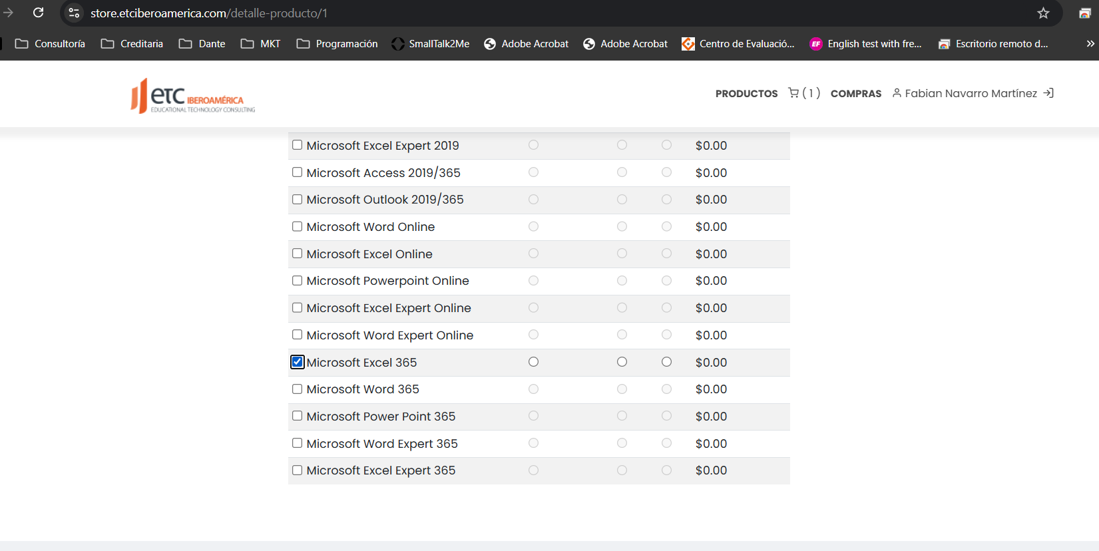
Task: Click the $0.00 price in Excel Expert 2019 row
Action: pyautogui.click(x=711, y=146)
